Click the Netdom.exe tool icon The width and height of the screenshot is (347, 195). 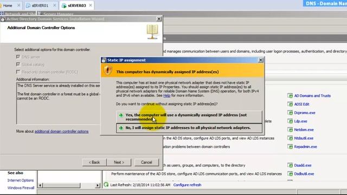point(290,129)
